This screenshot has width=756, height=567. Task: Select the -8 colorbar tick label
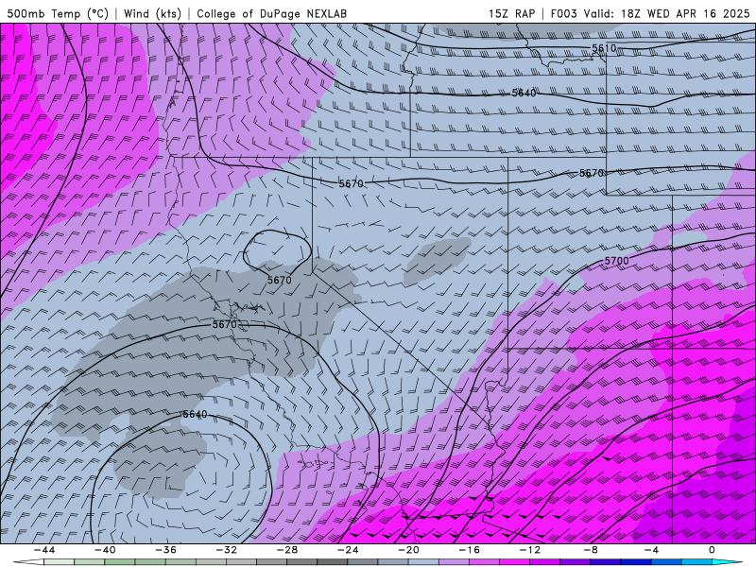pyautogui.click(x=591, y=550)
